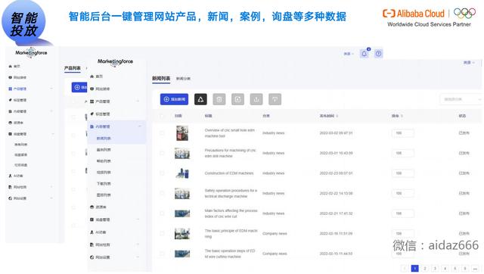
Task: Open thumbnail of 'Safety operation procedures' row
Action: [x=182, y=193]
